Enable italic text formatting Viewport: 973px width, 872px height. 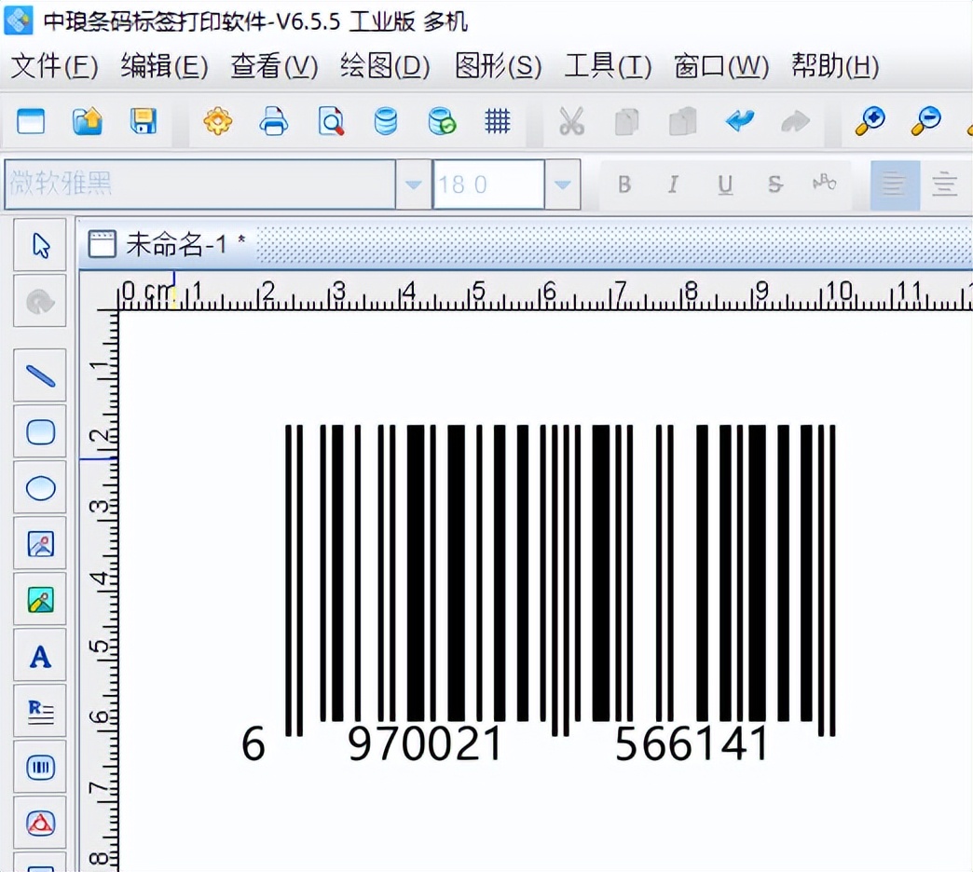click(673, 184)
